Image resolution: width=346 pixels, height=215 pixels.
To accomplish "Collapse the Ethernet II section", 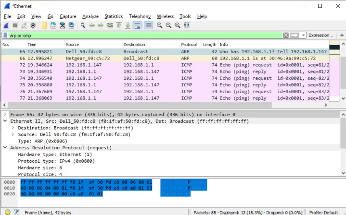I will 5,121.
